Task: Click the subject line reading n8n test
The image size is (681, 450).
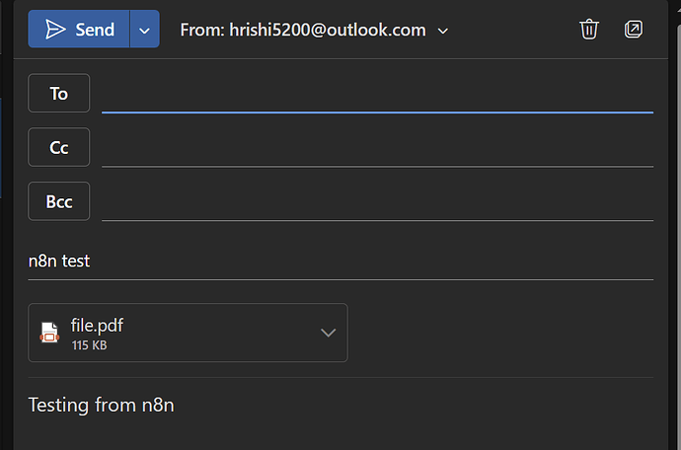Action: tap(59, 262)
